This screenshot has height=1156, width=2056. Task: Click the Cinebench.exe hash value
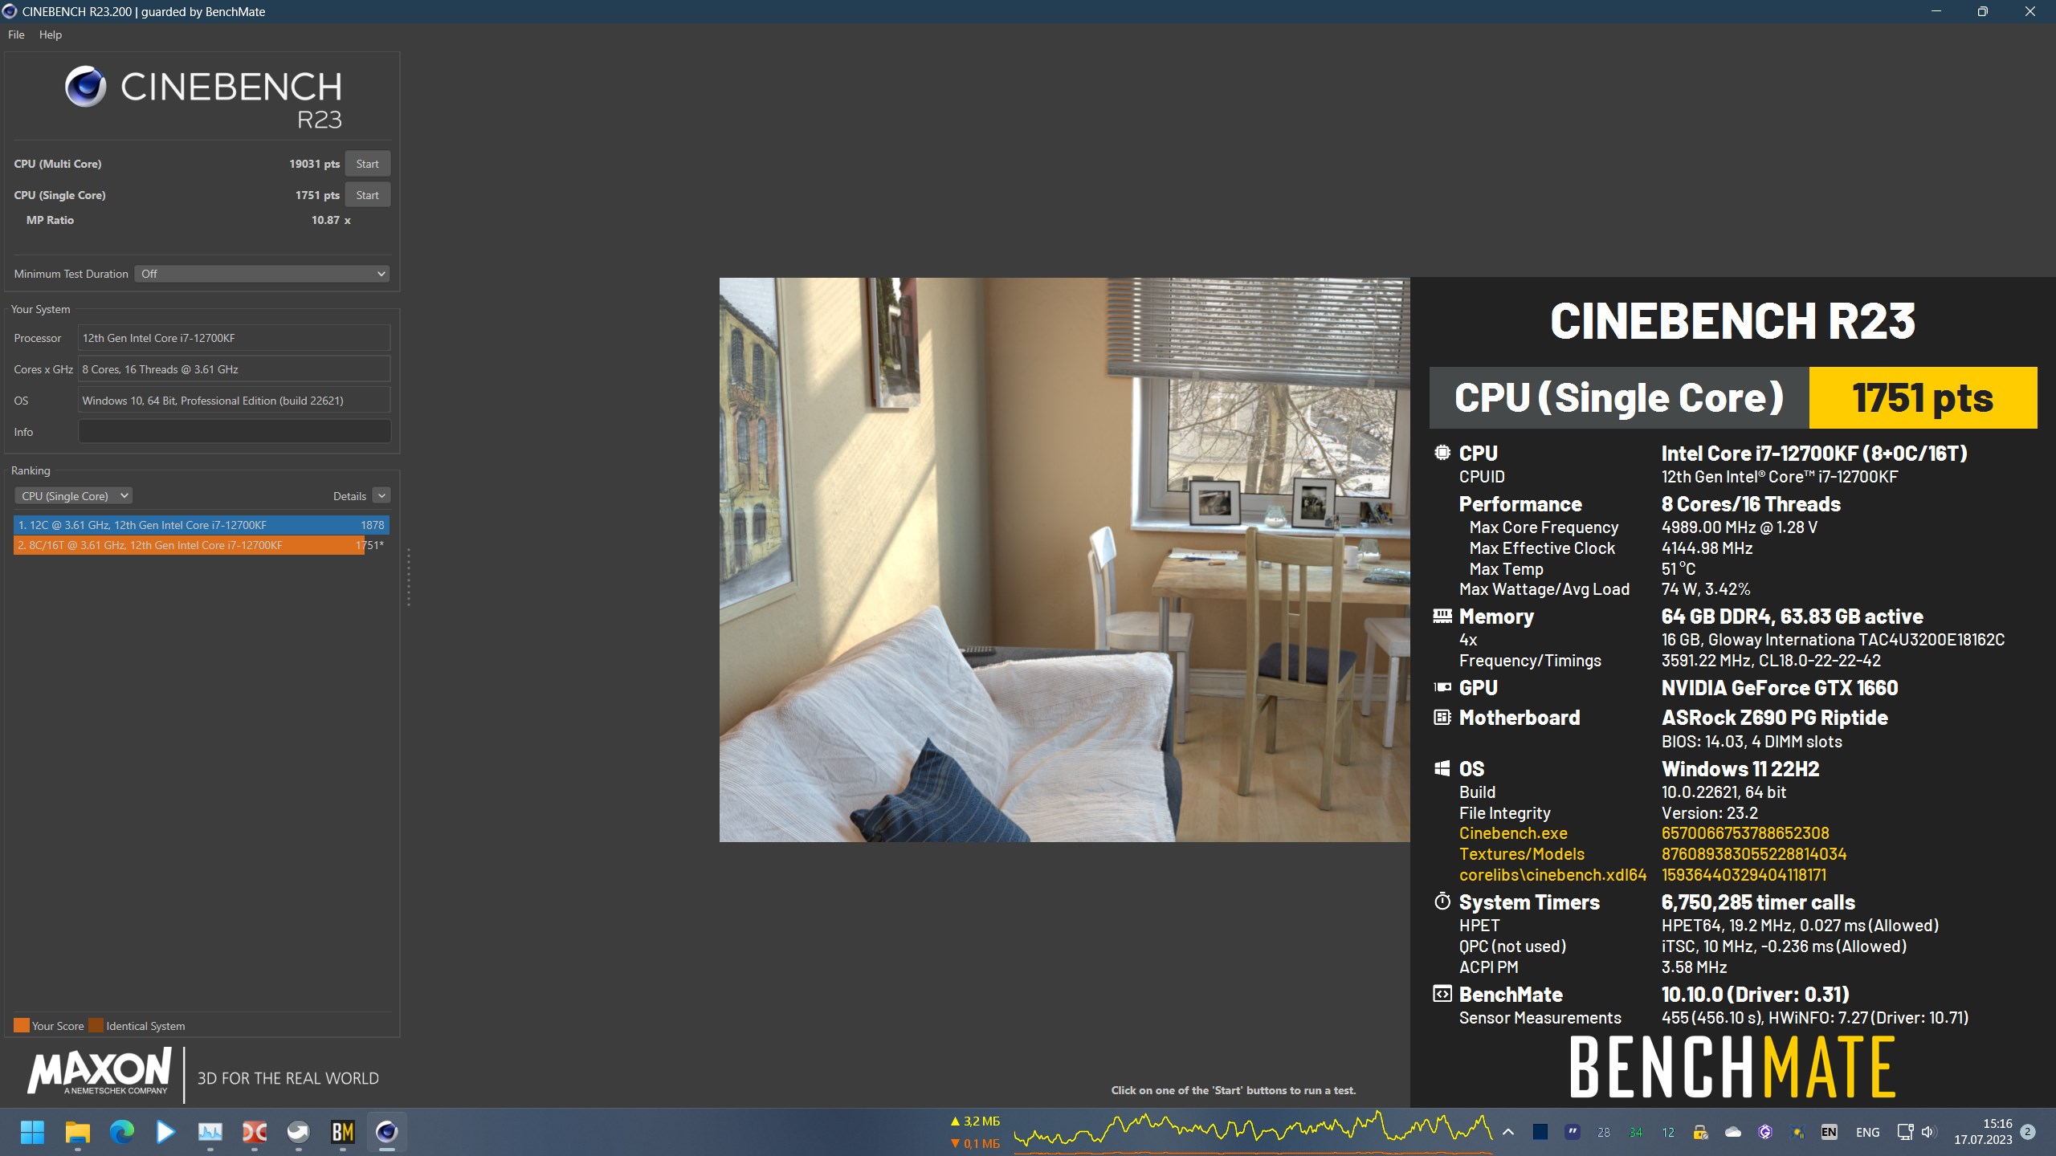coord(1745,833)
